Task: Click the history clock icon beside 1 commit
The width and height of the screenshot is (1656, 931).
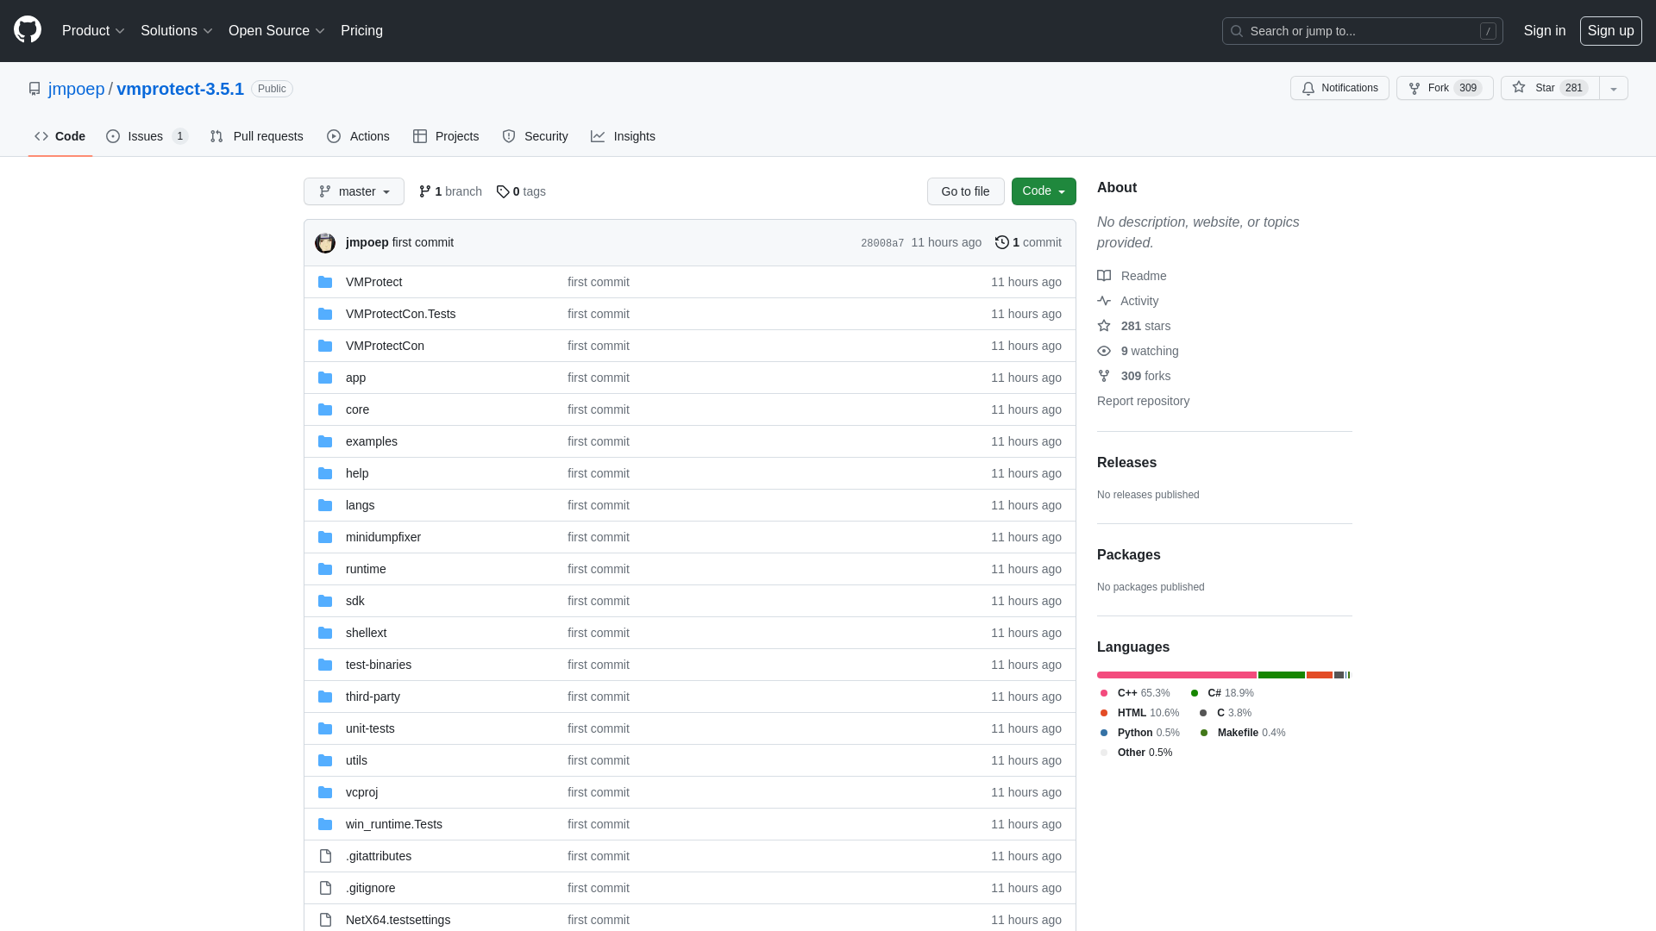Action: point(1002,242)
